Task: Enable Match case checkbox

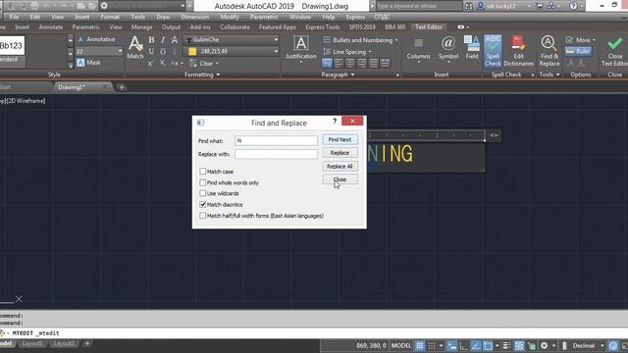Action: 203,172
